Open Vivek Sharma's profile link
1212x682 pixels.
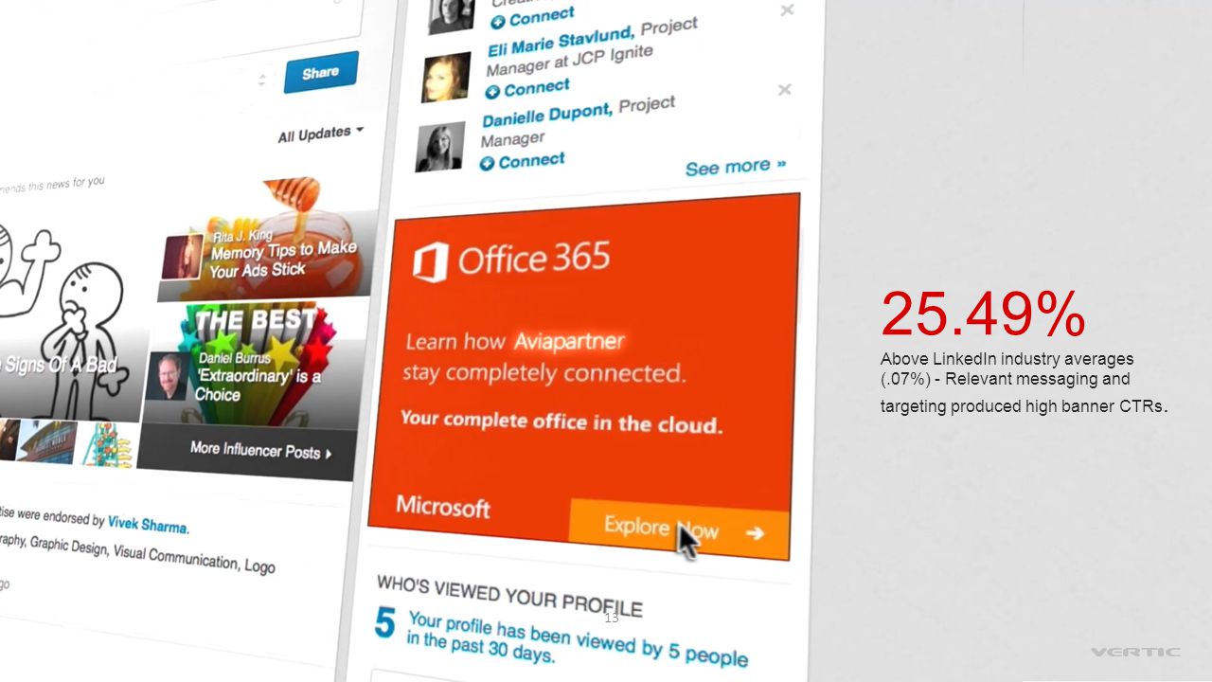148,524
